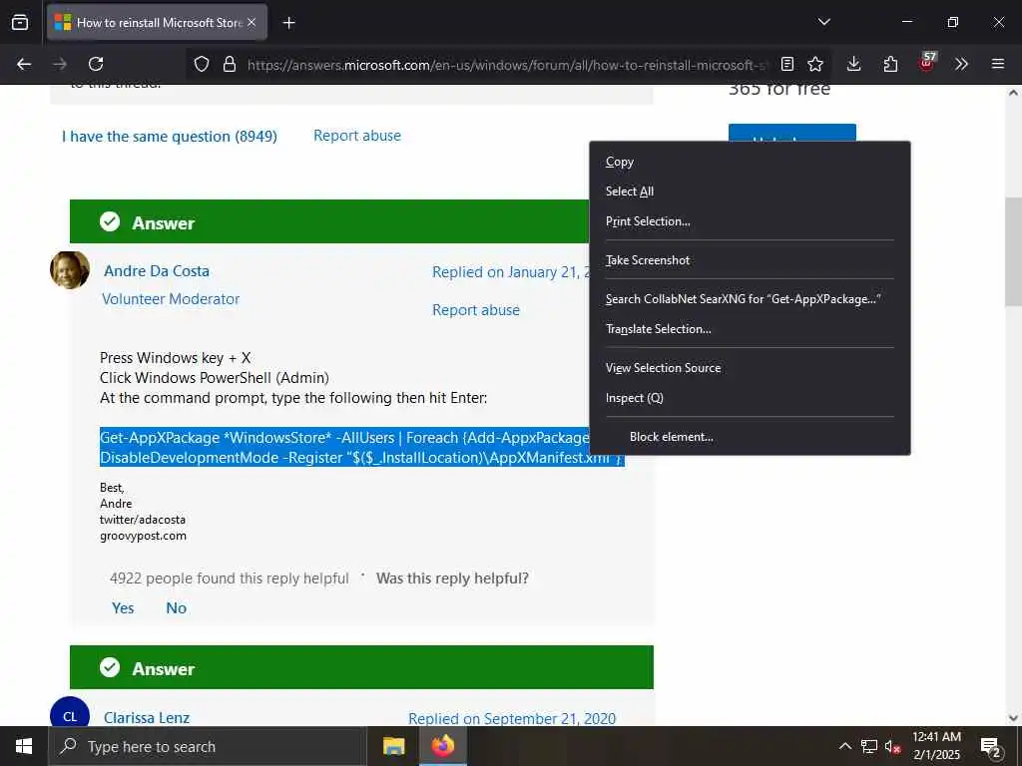
Task: Click Replied on January 21 link
Action: 510,272
